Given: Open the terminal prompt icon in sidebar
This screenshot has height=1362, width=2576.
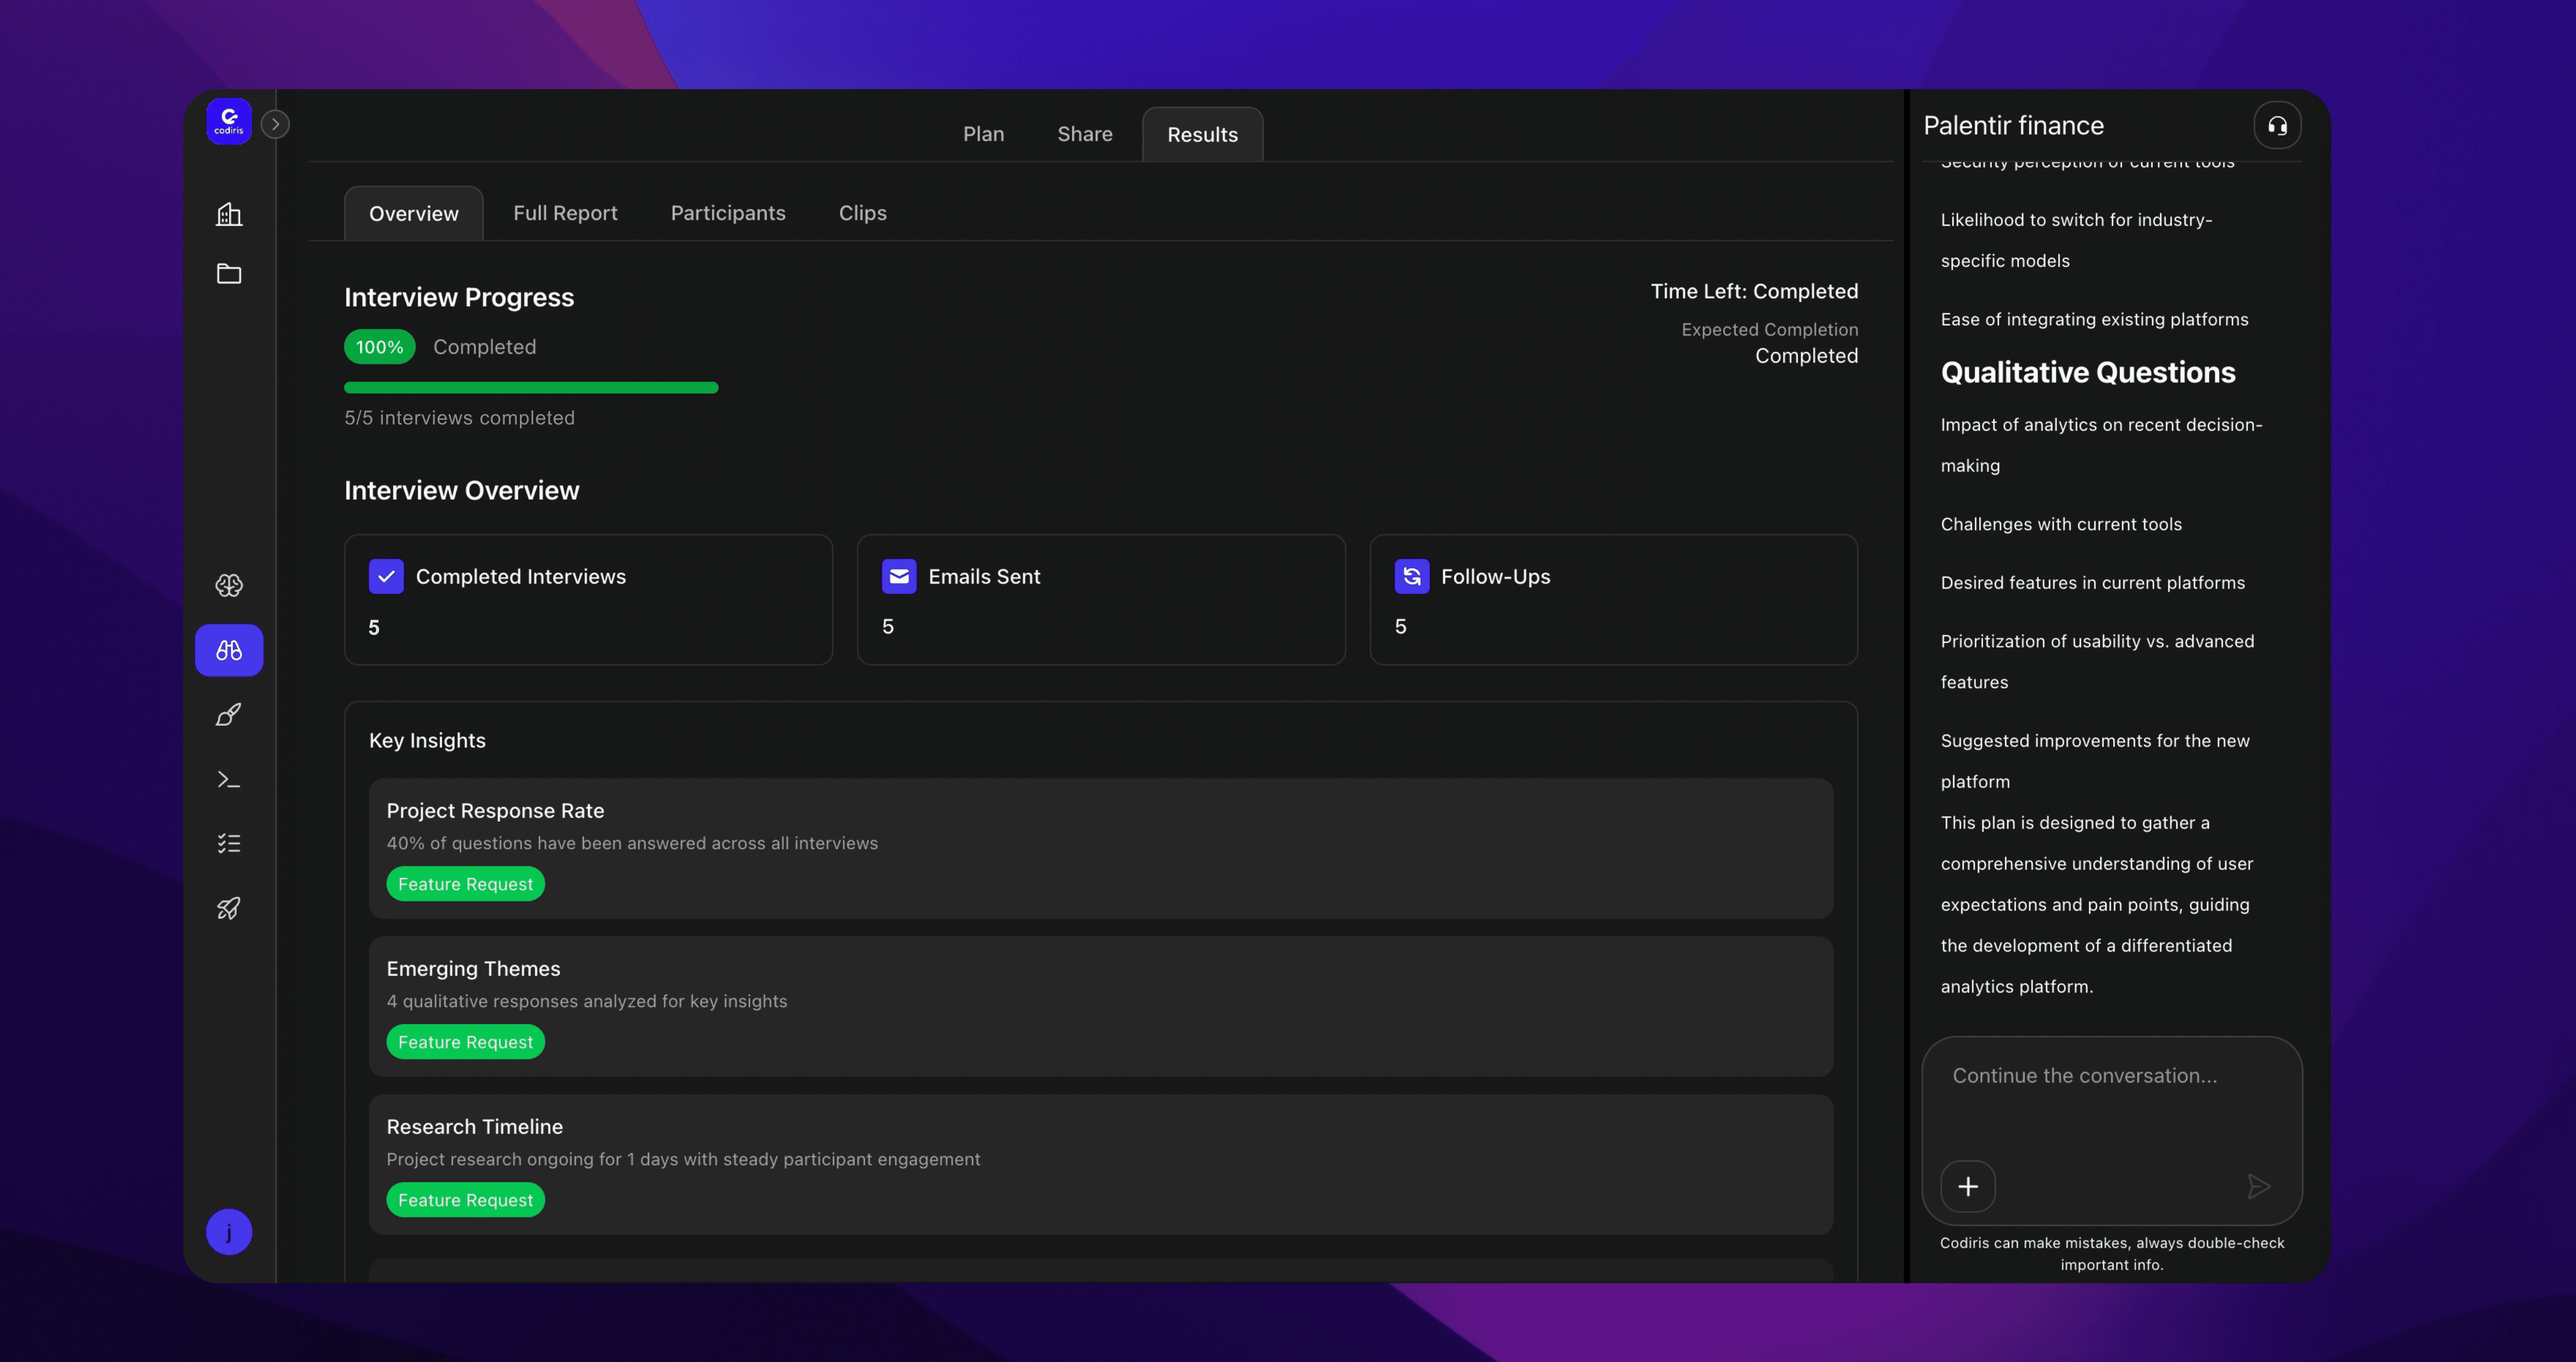Looking at the screenshot, I should tap(229, 779).
